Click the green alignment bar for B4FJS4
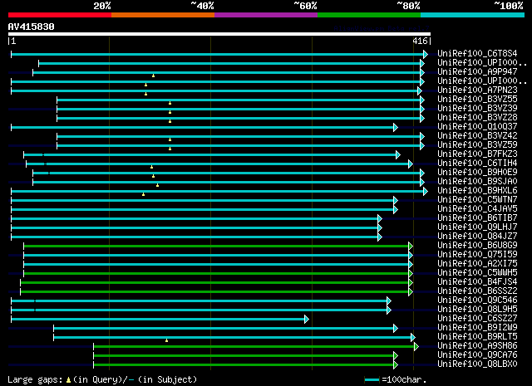Viewport: 532px width, 386px height. point(214,282)
